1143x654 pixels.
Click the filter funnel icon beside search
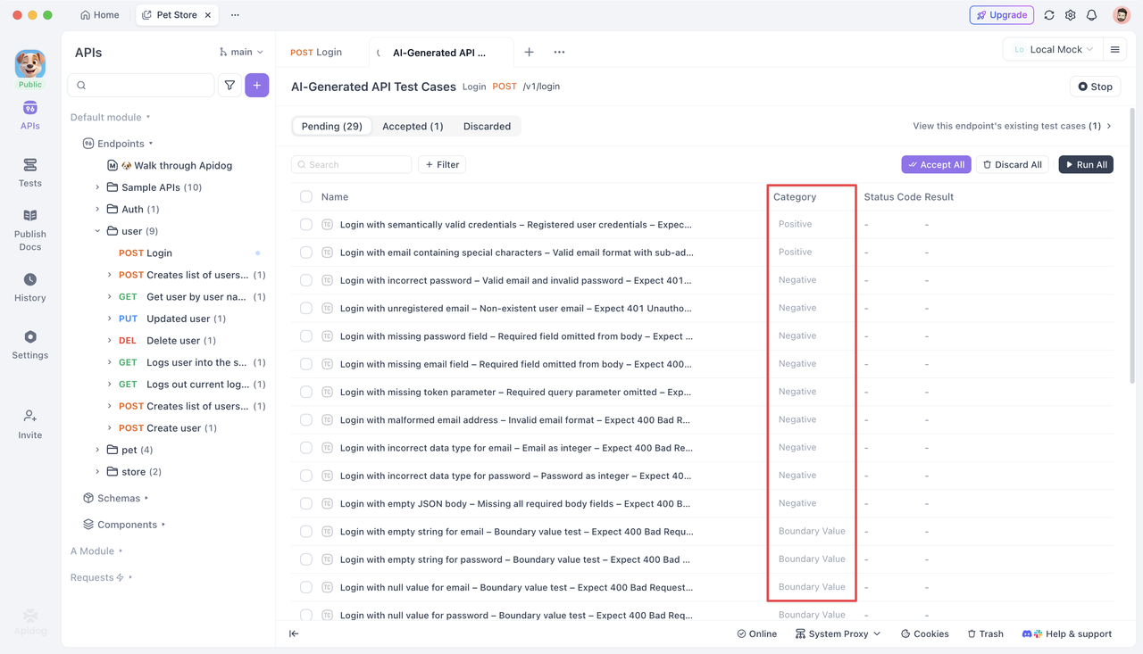coord(229,85)
